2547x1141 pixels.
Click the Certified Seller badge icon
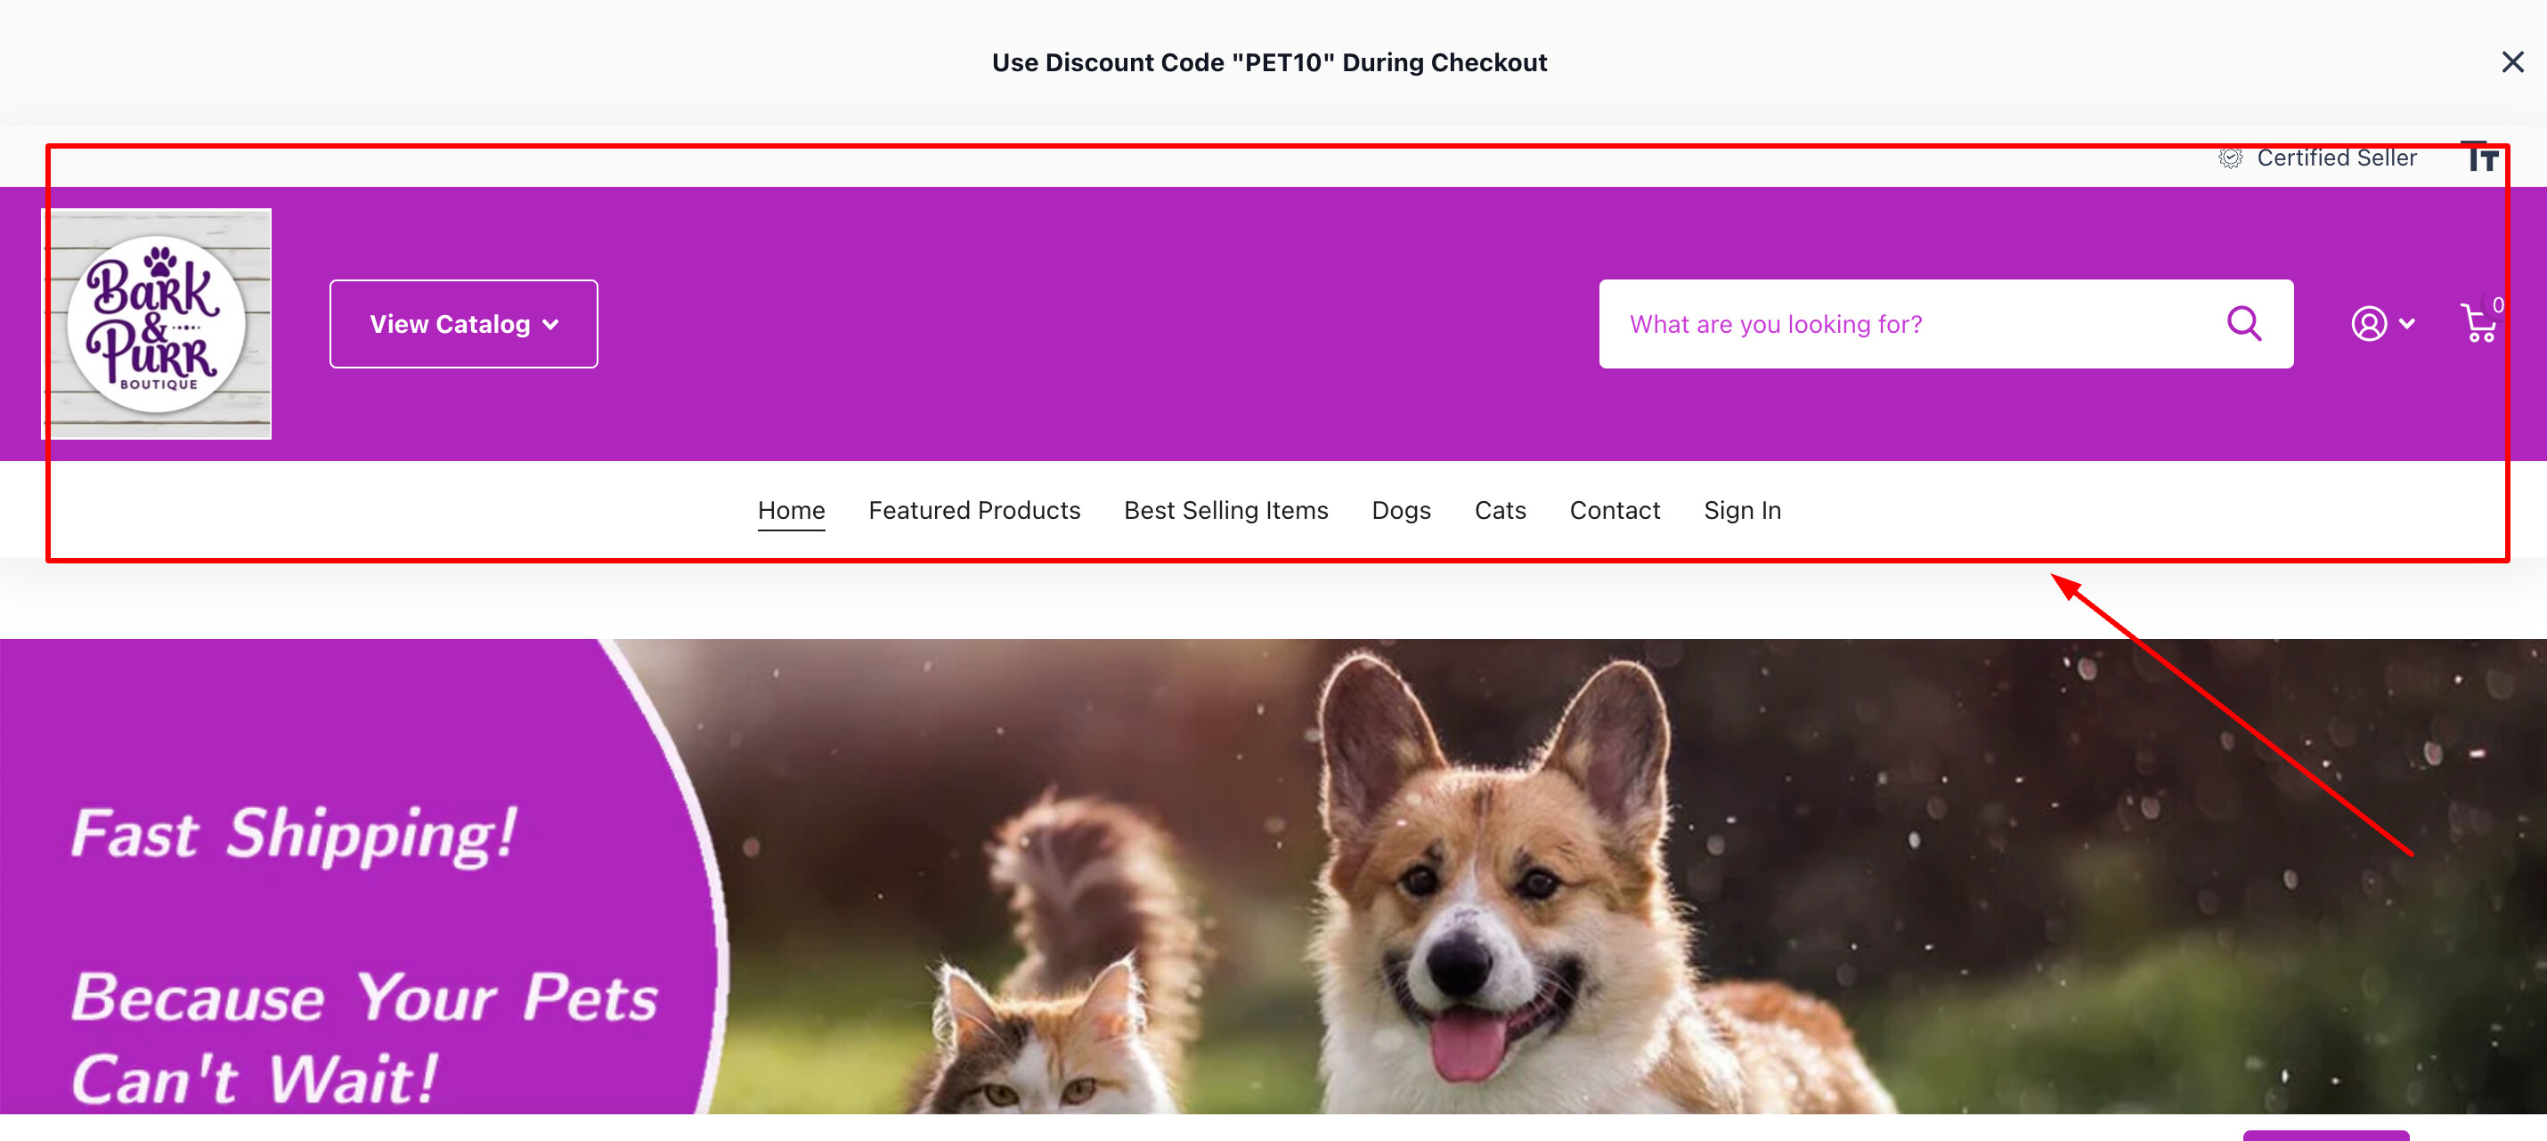click(x=2230, y=158)
